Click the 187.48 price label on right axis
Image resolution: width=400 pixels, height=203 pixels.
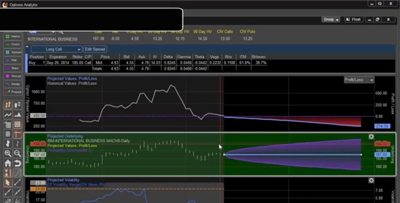382,155
